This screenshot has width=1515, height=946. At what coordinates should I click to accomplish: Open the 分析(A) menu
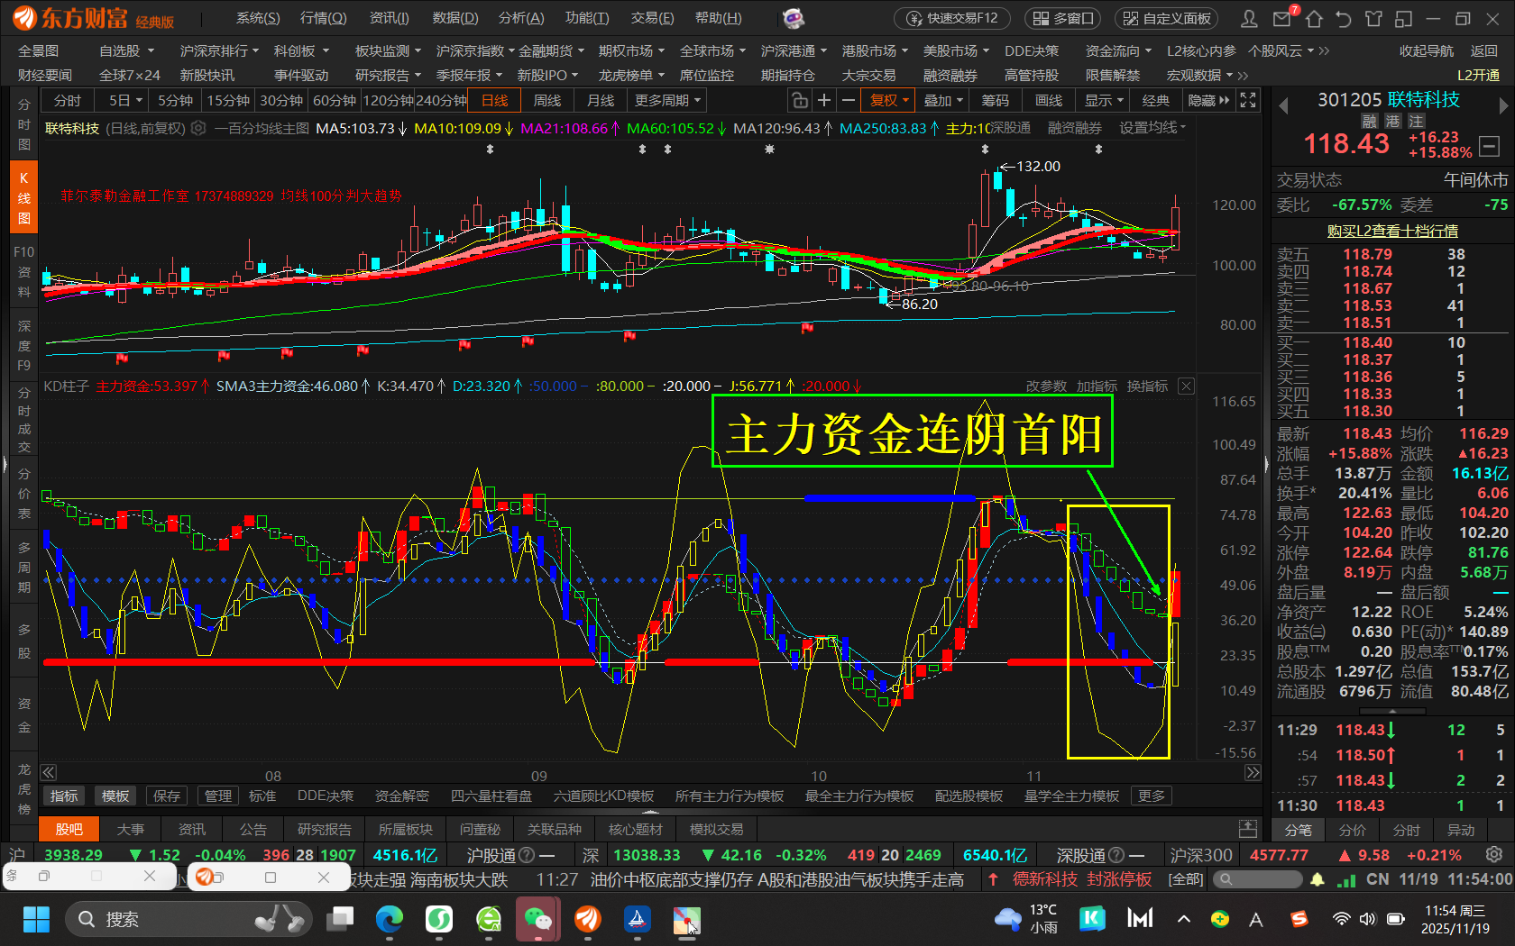pyautogui.click(x=521, y=18)
